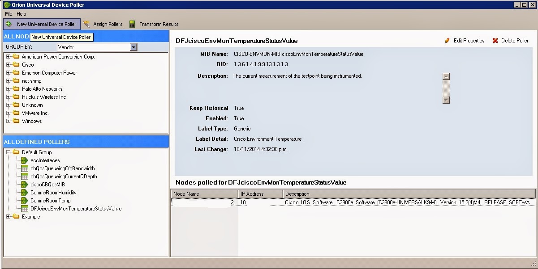Image resolution: width=538 pixels, height=269 pixels.
Task: Select the ciscoCBQosMIB poller
Action: tap(47, 185)
